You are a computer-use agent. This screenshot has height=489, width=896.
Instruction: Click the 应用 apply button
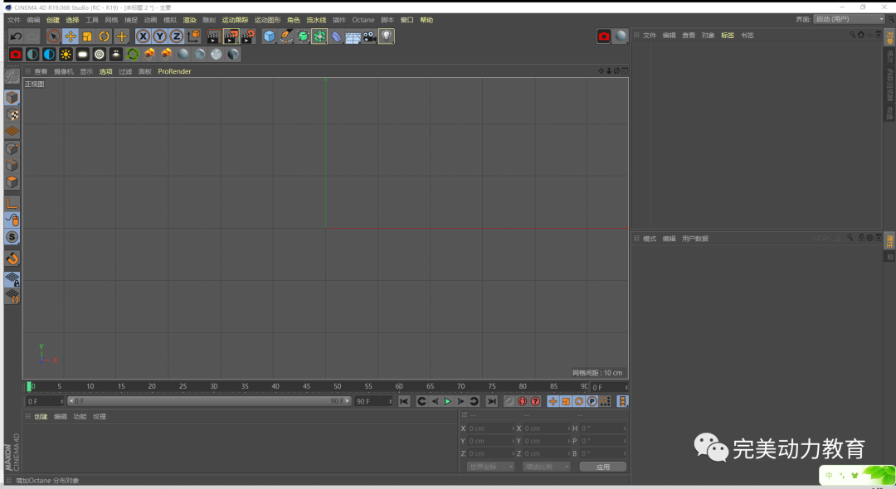point(602,467)
